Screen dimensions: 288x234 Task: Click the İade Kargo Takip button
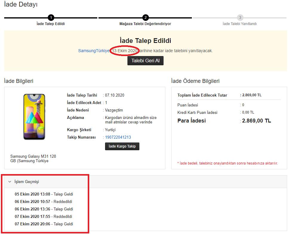(122, 146)
